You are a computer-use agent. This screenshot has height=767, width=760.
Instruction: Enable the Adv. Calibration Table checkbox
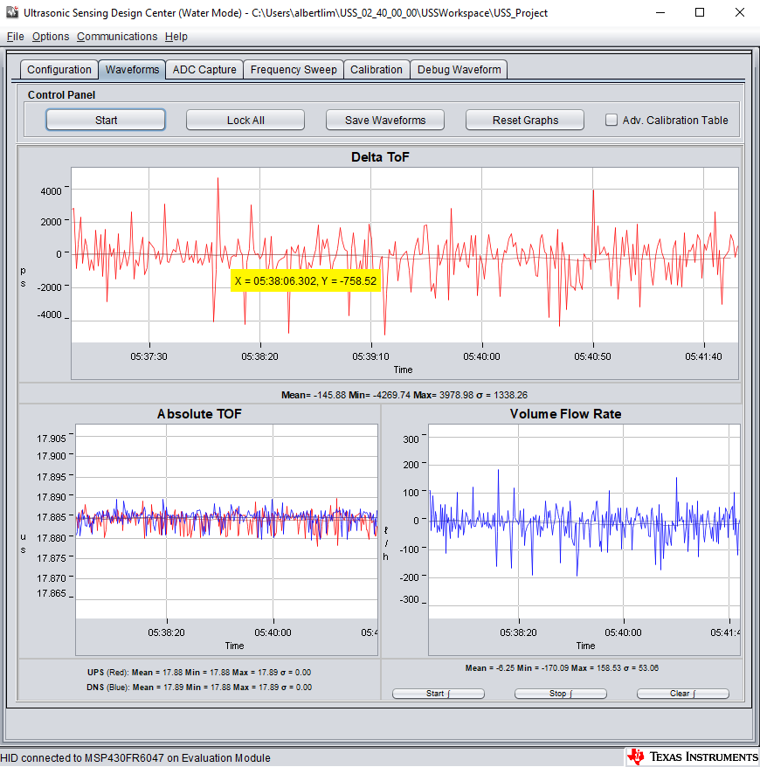click(611, 120)
